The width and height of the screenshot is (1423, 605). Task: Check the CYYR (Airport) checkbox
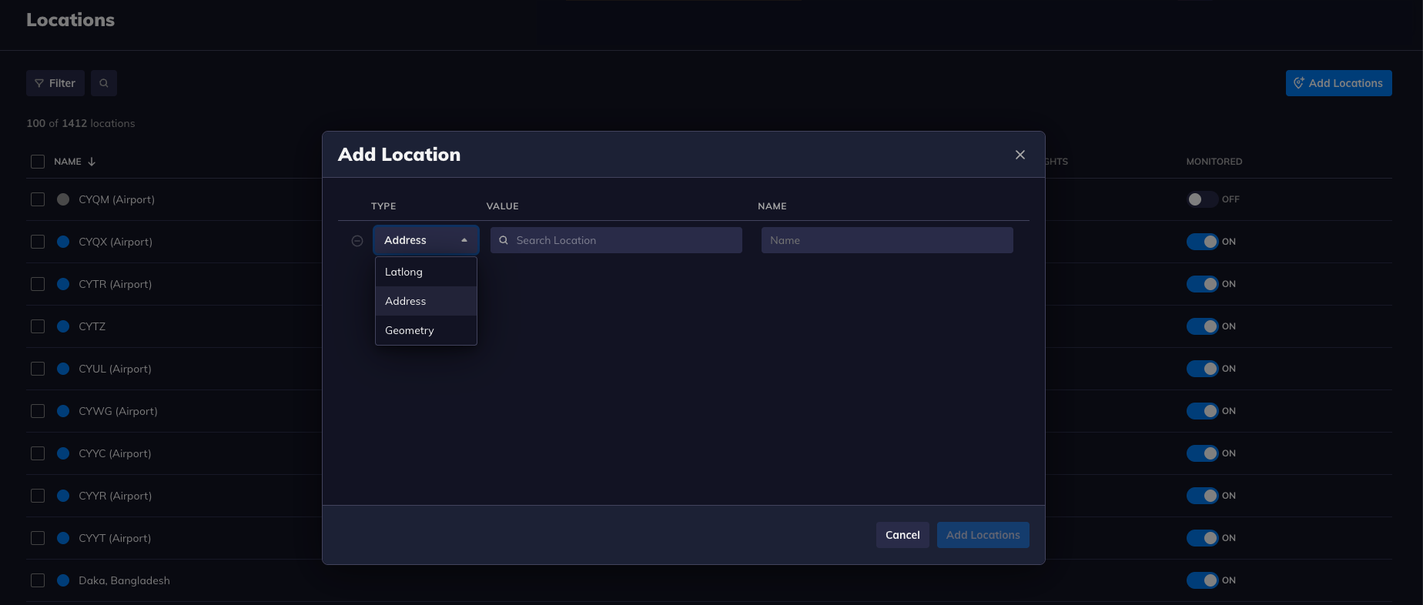point(38,496)
